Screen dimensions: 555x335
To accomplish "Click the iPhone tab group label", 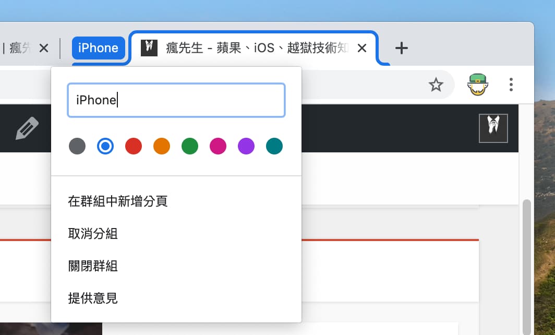I will (99, 48).
